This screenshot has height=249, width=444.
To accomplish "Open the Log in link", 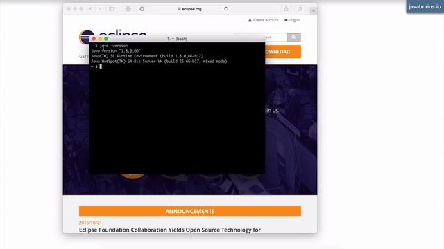I will point(292,20).
